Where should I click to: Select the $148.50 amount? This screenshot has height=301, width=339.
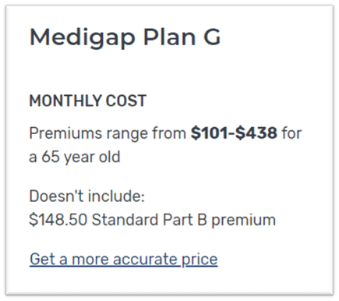coord(58,220)
